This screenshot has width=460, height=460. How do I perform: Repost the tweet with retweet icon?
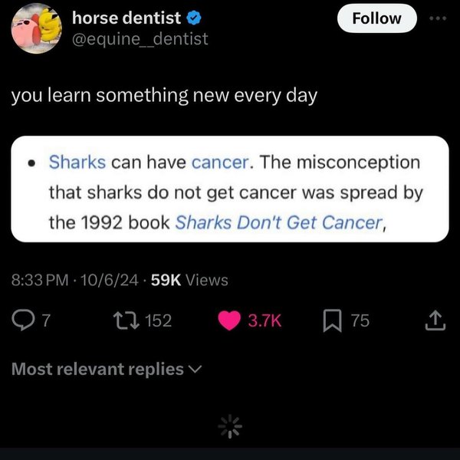click(126, 320)
